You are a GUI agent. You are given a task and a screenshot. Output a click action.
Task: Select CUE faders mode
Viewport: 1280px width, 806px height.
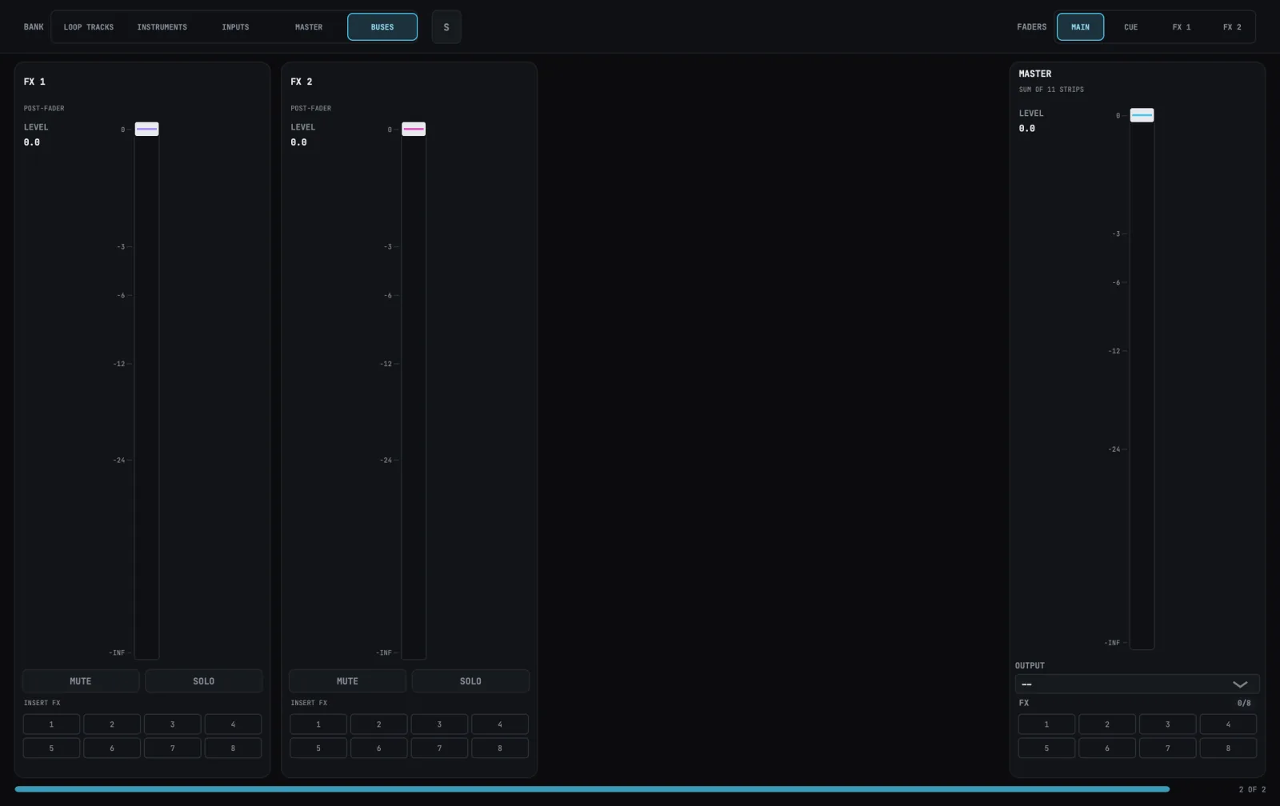(x=1130, y=27)
